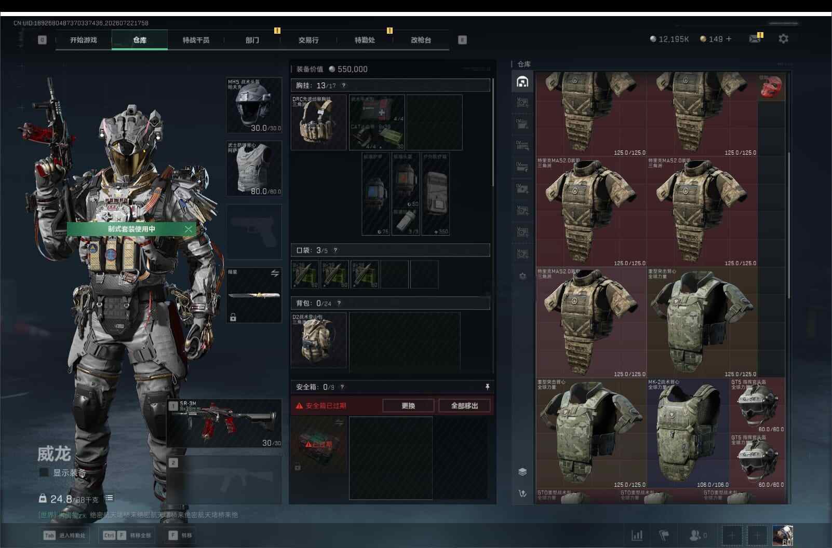The height and width of the screenshot is (548, 832).
Task: Click the 转移全部 button
Action: tap(127, 535)
